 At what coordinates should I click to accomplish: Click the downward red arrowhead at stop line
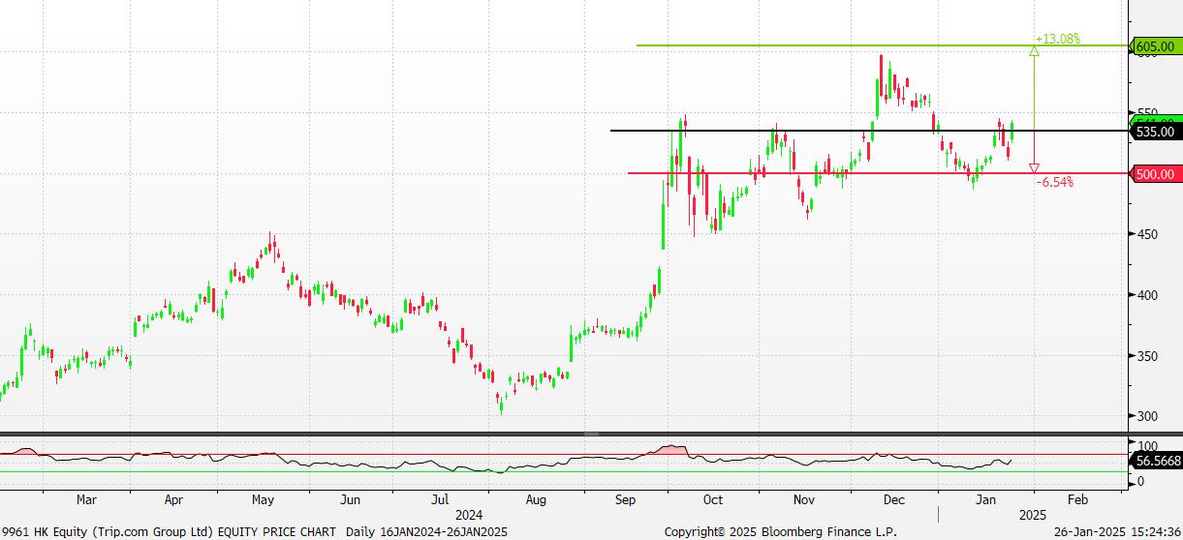1034,168
